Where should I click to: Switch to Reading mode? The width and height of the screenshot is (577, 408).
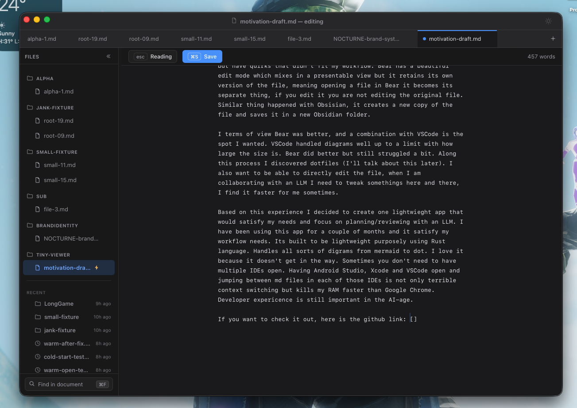[x=153, y=56]
